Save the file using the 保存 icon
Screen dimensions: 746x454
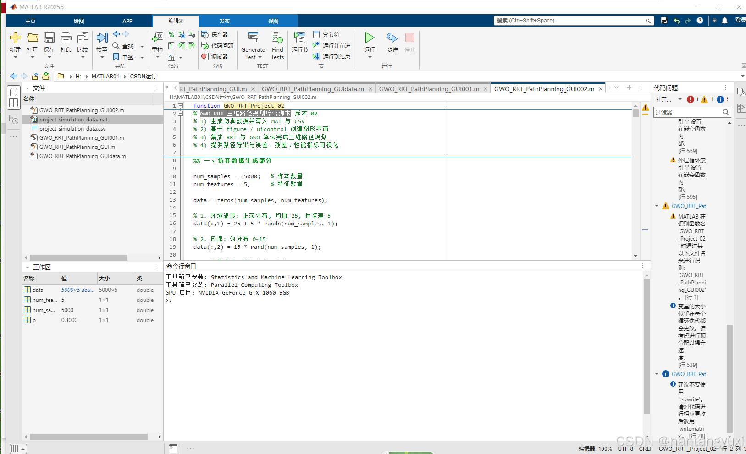click(x=49, y=38)
